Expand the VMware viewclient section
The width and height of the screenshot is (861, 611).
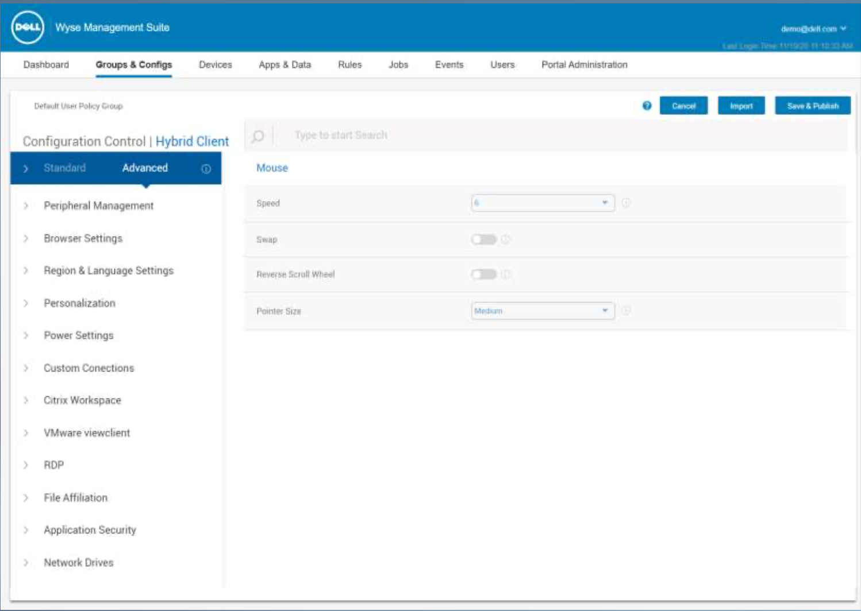coord(87,433)
